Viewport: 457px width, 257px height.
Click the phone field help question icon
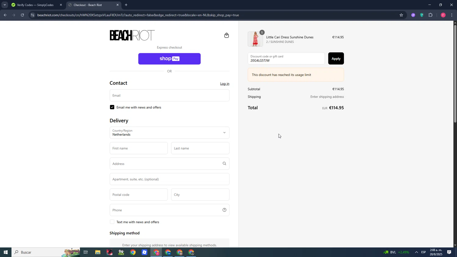click(224, 210)
